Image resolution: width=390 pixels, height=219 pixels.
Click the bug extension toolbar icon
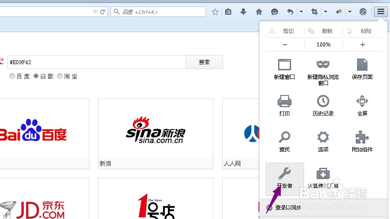click(338, 12)
